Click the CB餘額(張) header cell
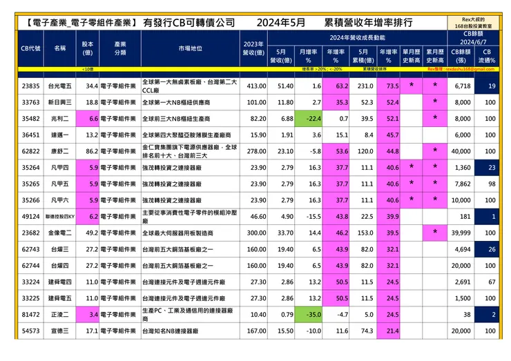 pyautogui.click(x=461, y=56)
